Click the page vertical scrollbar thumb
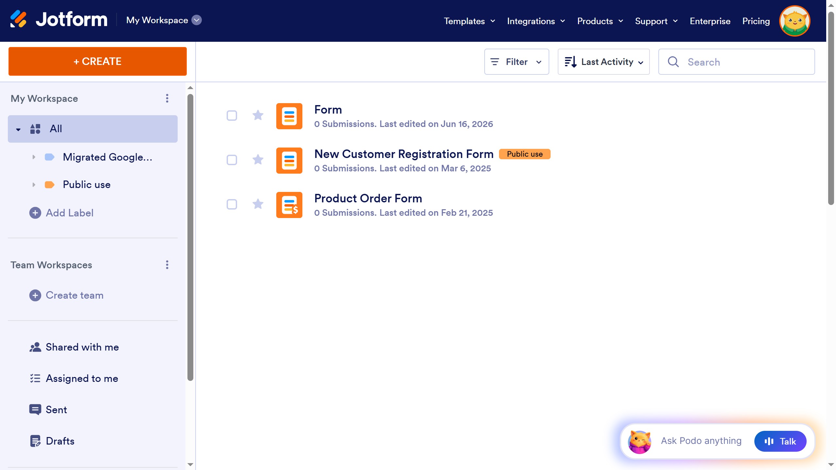Image resolution: width=836 pixels, height=470 pixels. [831, 108]
